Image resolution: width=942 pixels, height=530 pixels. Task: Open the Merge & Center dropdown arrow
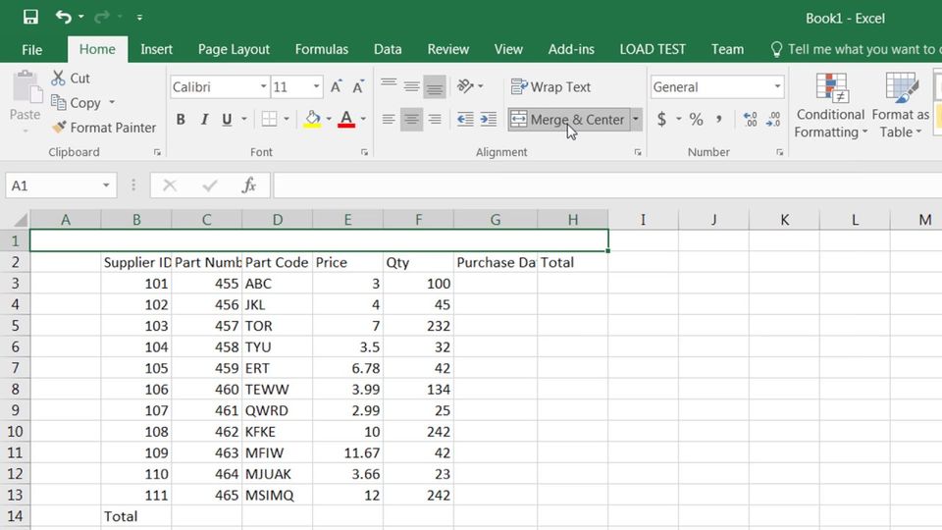point(636,120)
